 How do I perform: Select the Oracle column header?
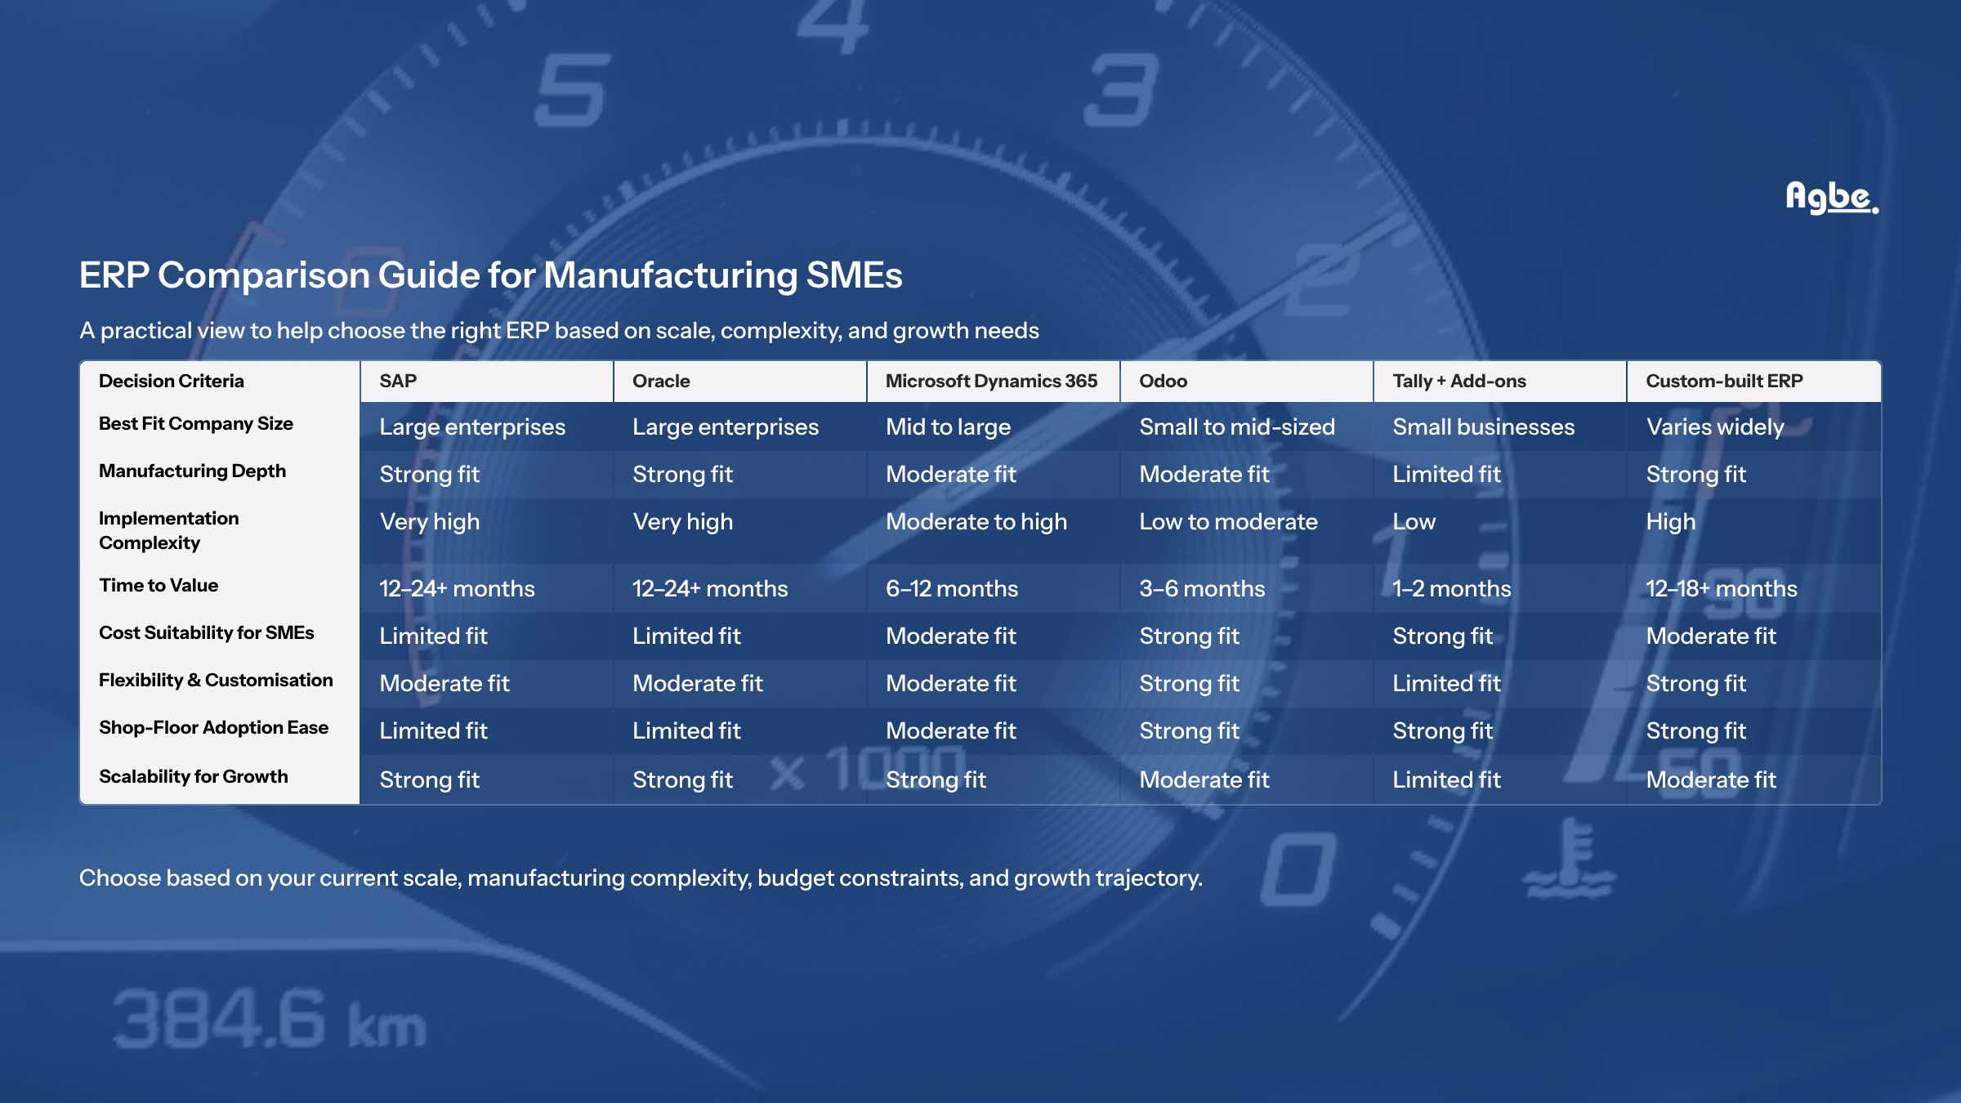point(659,380)
